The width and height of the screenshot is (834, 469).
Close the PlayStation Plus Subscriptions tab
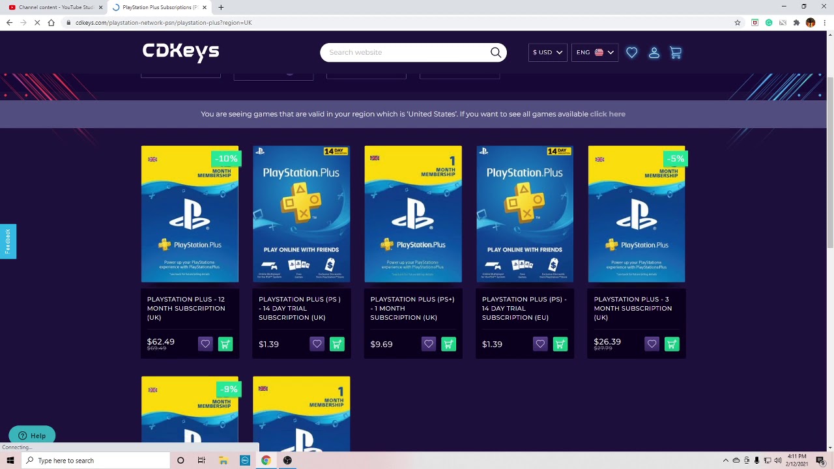pyautogui.click(x=205, y=7)
